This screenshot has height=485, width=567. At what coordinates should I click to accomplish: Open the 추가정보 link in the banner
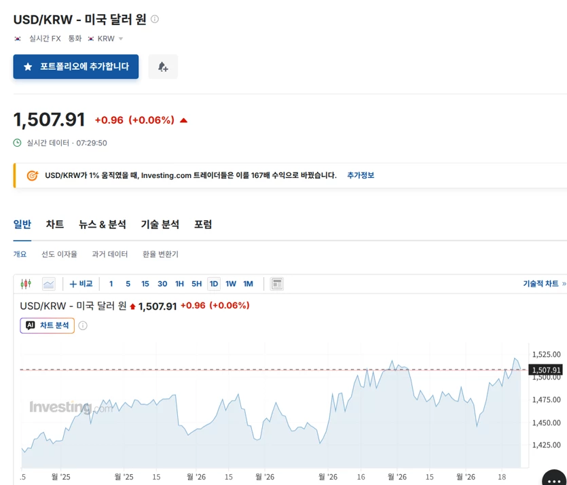pyautogui.click(x=361, y=175)
